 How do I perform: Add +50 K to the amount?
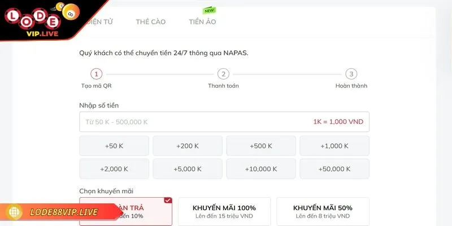(x=114, y=146)
